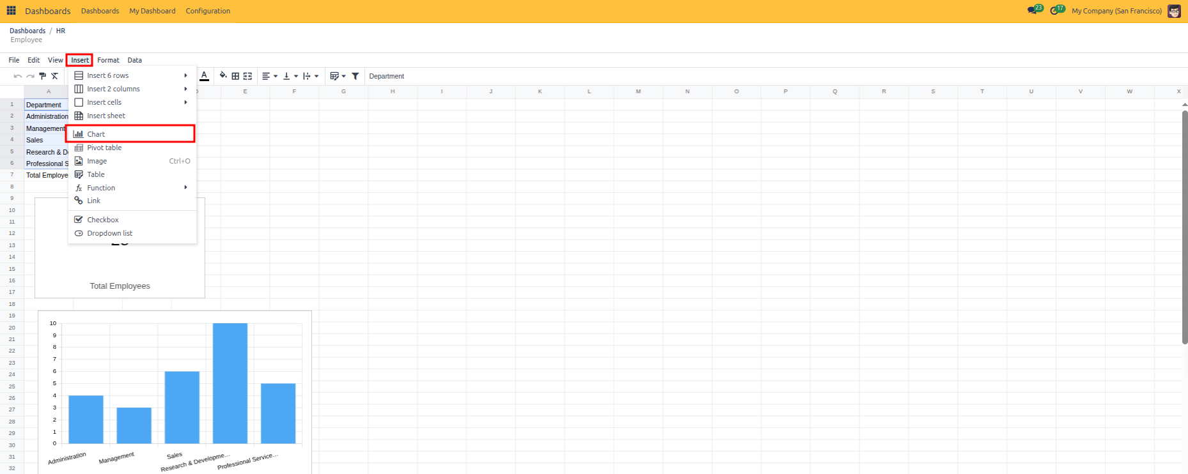Insert a Dropdown list from the menu
This screenshot has height=474, width=1188.
(132, 233)
